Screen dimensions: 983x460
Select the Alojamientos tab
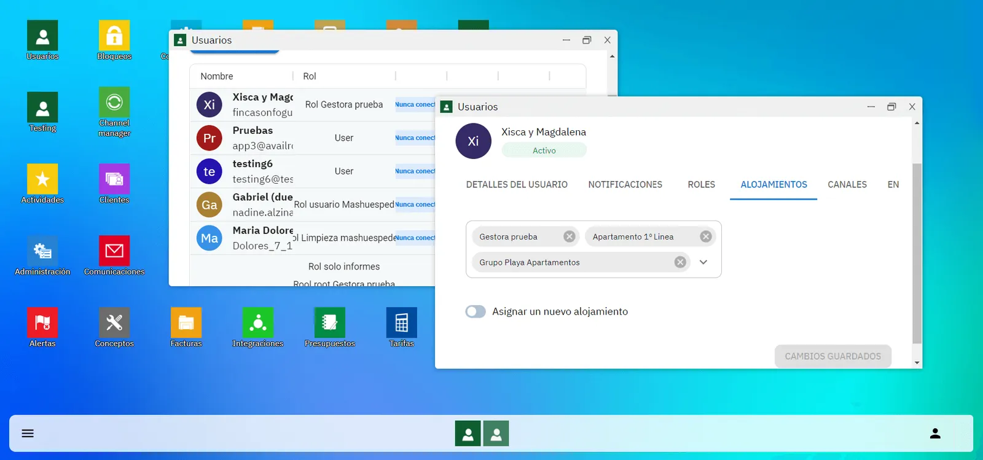point(773,184)
